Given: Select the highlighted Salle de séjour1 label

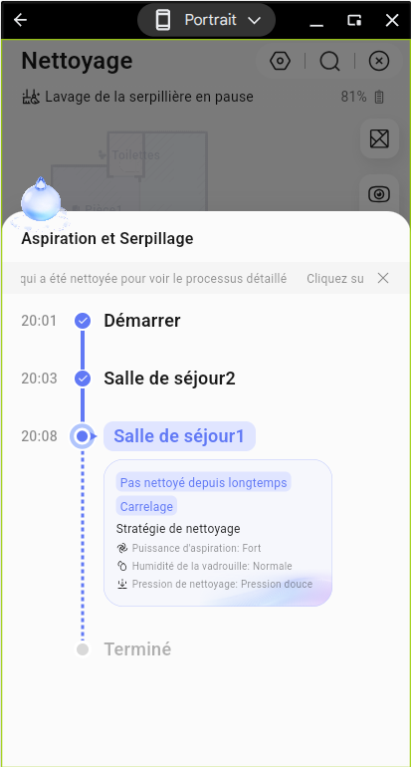Looking at the screenshot, I should (179, 436).
